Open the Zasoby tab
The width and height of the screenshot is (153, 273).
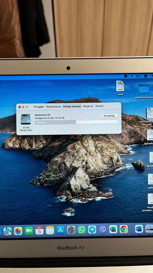99,106
